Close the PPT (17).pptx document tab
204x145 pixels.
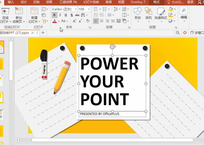(33, 33)
